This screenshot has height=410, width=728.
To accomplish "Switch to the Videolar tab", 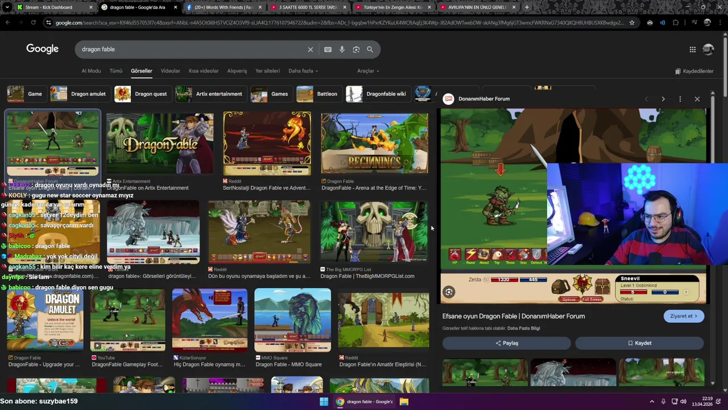I will pos(170,71).
